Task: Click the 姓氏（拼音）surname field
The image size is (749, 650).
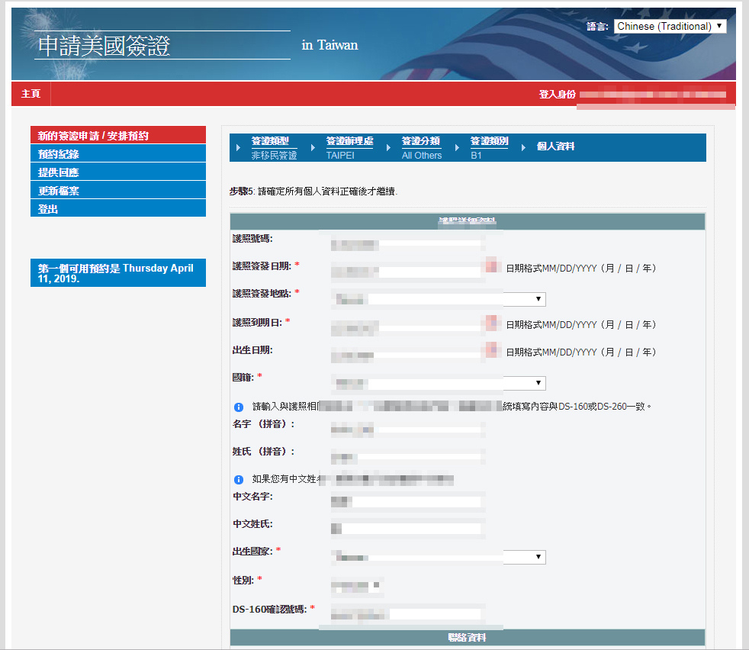Action: pos(407,458)
